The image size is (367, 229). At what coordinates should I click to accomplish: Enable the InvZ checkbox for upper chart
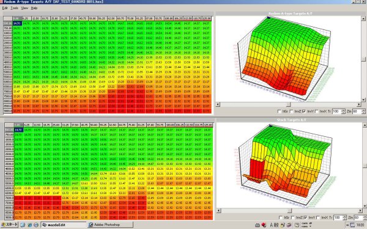coord(291,112)
